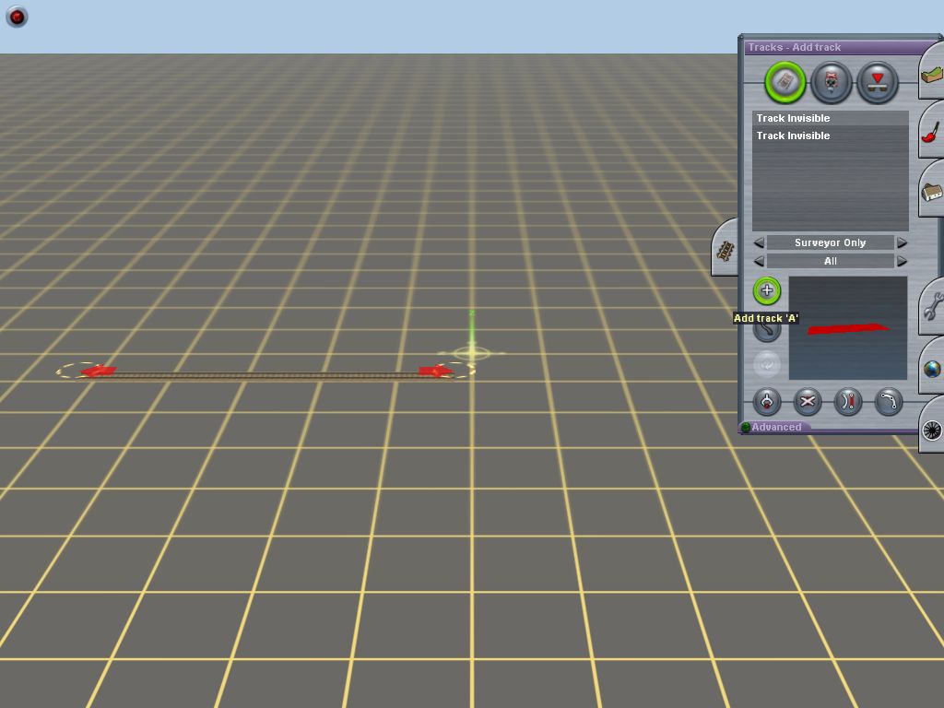The image size is (944, 708).
Task: Click left arrow beside Surveyor Only
Action: pos(759,243)
